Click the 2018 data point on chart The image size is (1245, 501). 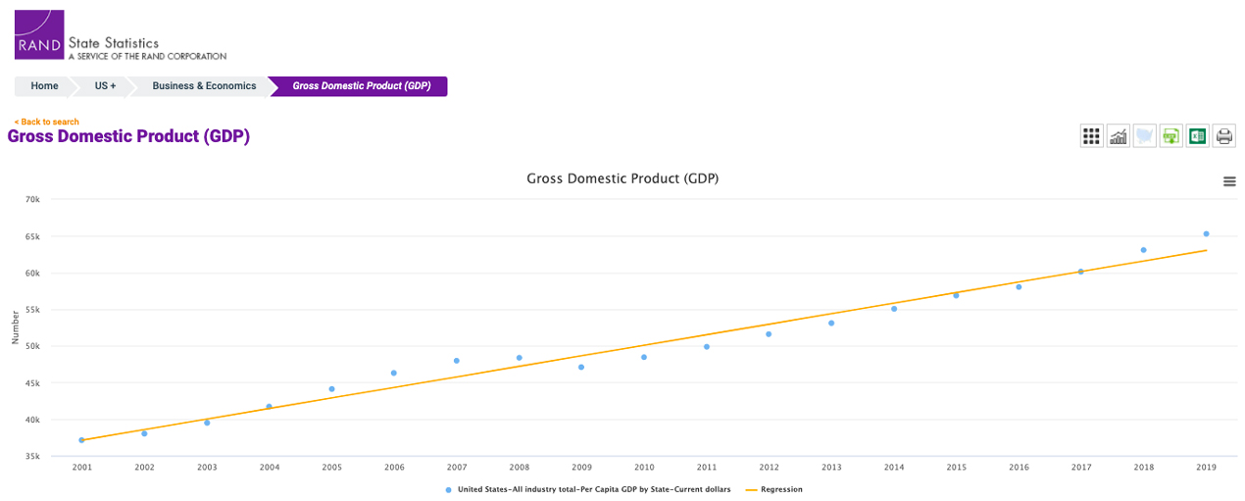pyautogui.click(x=1143, y=250)
